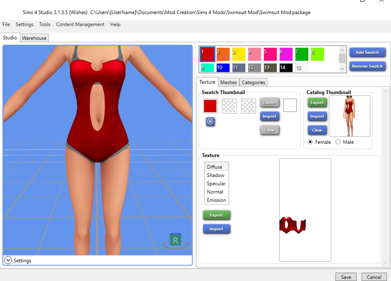This screenshot has height=281, width=391.
Task: Select the magenta swatch numbered 6
Action: pyautogui.click(x=286, y=54)
